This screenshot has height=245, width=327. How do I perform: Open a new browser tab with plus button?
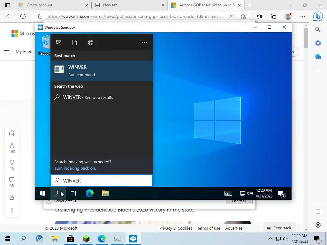[250, 5]
